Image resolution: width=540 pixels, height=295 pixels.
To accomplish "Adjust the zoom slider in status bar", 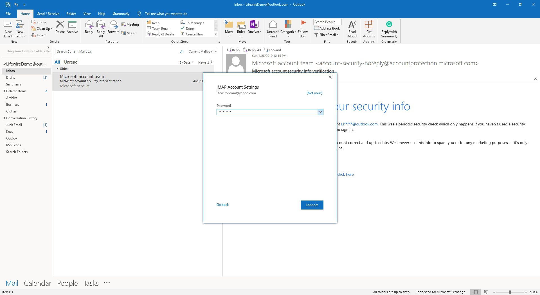I will point(510,292).
